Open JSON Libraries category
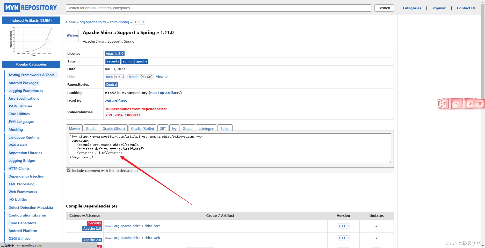Viewport: 485px width, 248px height. (x=20, y=106)
